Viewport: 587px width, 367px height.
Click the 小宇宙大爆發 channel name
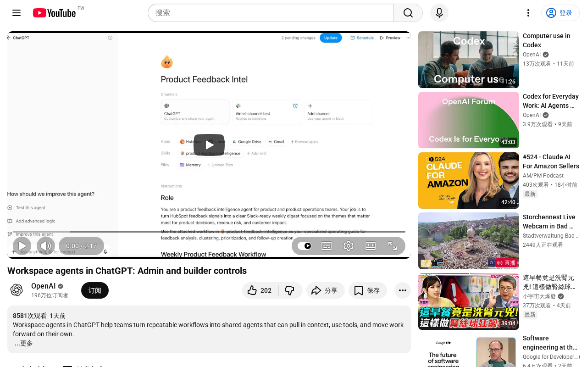coord(539,296)
